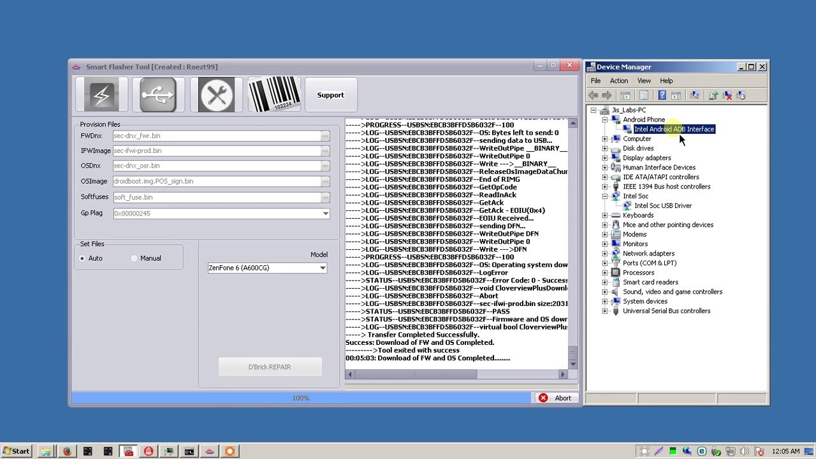Open Properties toolbar icon in Device Manager

point(644,96)
